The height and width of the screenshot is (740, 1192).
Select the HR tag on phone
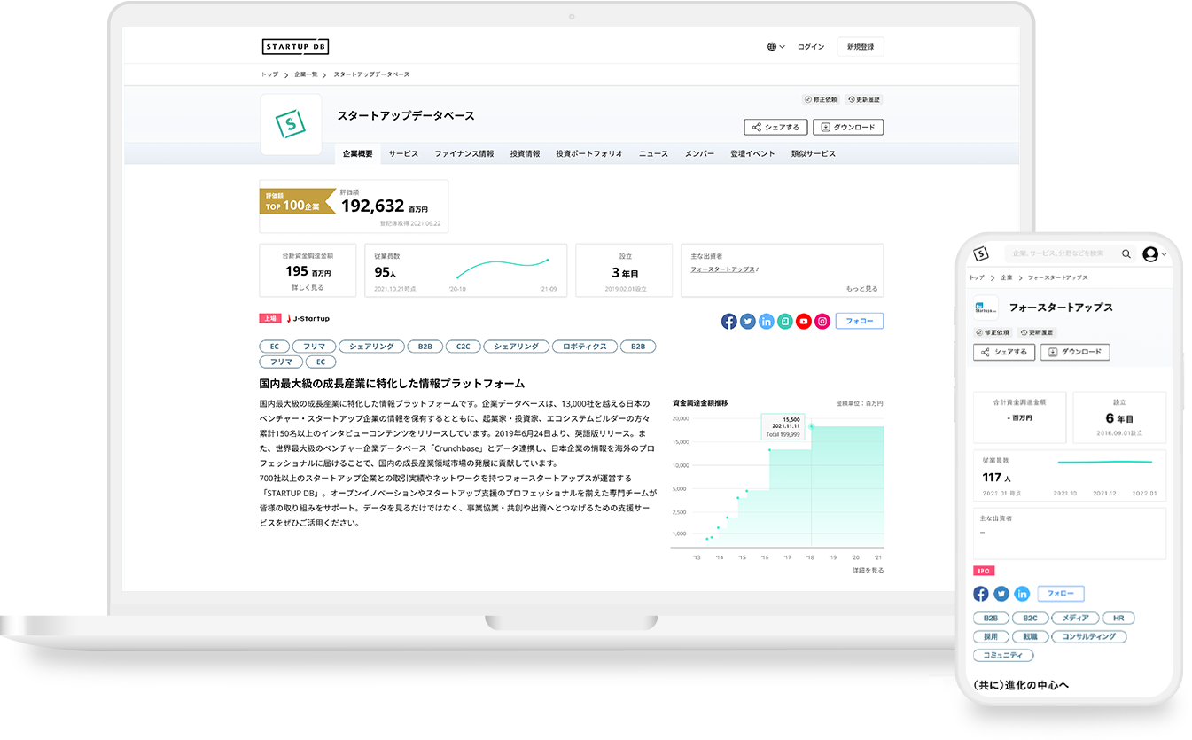click(x=1118, y=618)
